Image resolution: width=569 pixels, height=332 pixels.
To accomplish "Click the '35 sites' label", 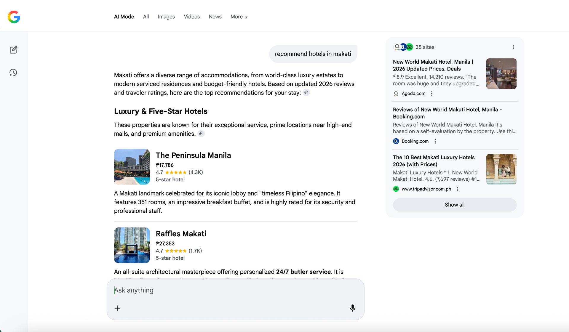I will 425,47.
